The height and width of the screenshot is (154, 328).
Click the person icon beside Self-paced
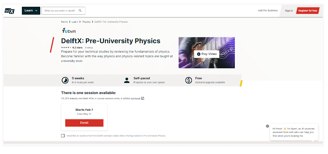(127, 80)
